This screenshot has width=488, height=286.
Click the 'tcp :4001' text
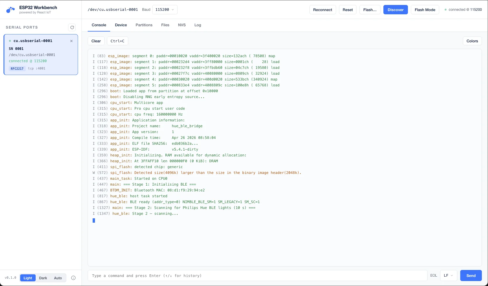pos(37,69)
